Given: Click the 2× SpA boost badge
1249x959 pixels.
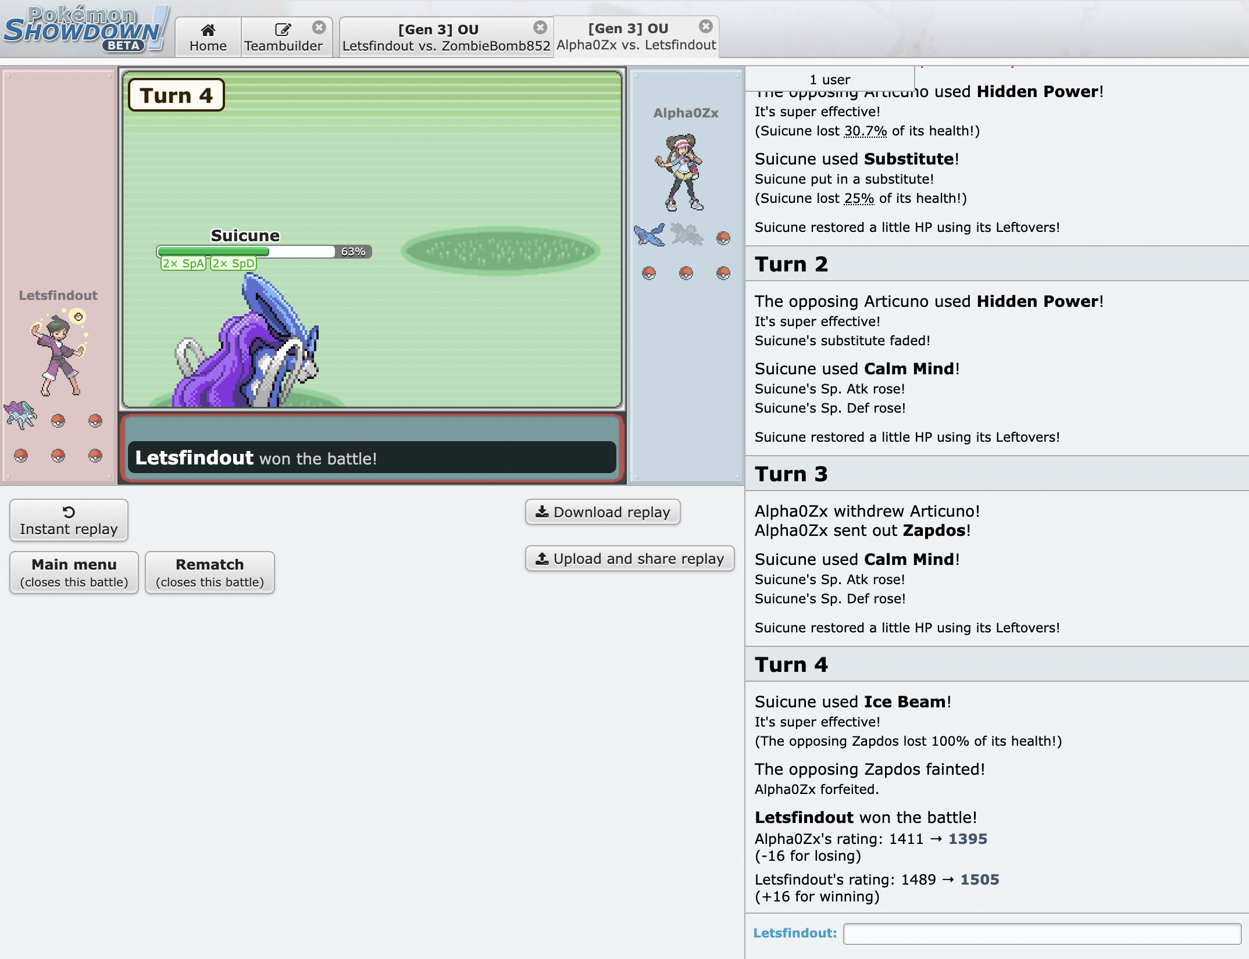Looking at the screenshot, I should [183, 263].
